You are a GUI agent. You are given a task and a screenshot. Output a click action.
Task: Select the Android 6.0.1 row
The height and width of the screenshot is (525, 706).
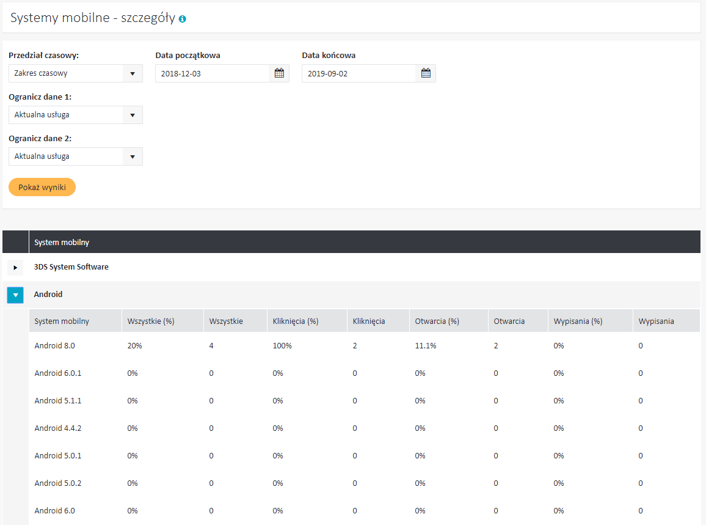[58, 373]
